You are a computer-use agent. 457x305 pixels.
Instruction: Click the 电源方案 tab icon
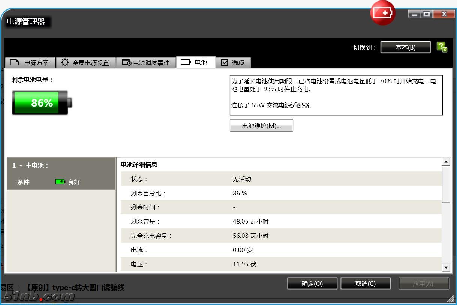pos(15,62)
